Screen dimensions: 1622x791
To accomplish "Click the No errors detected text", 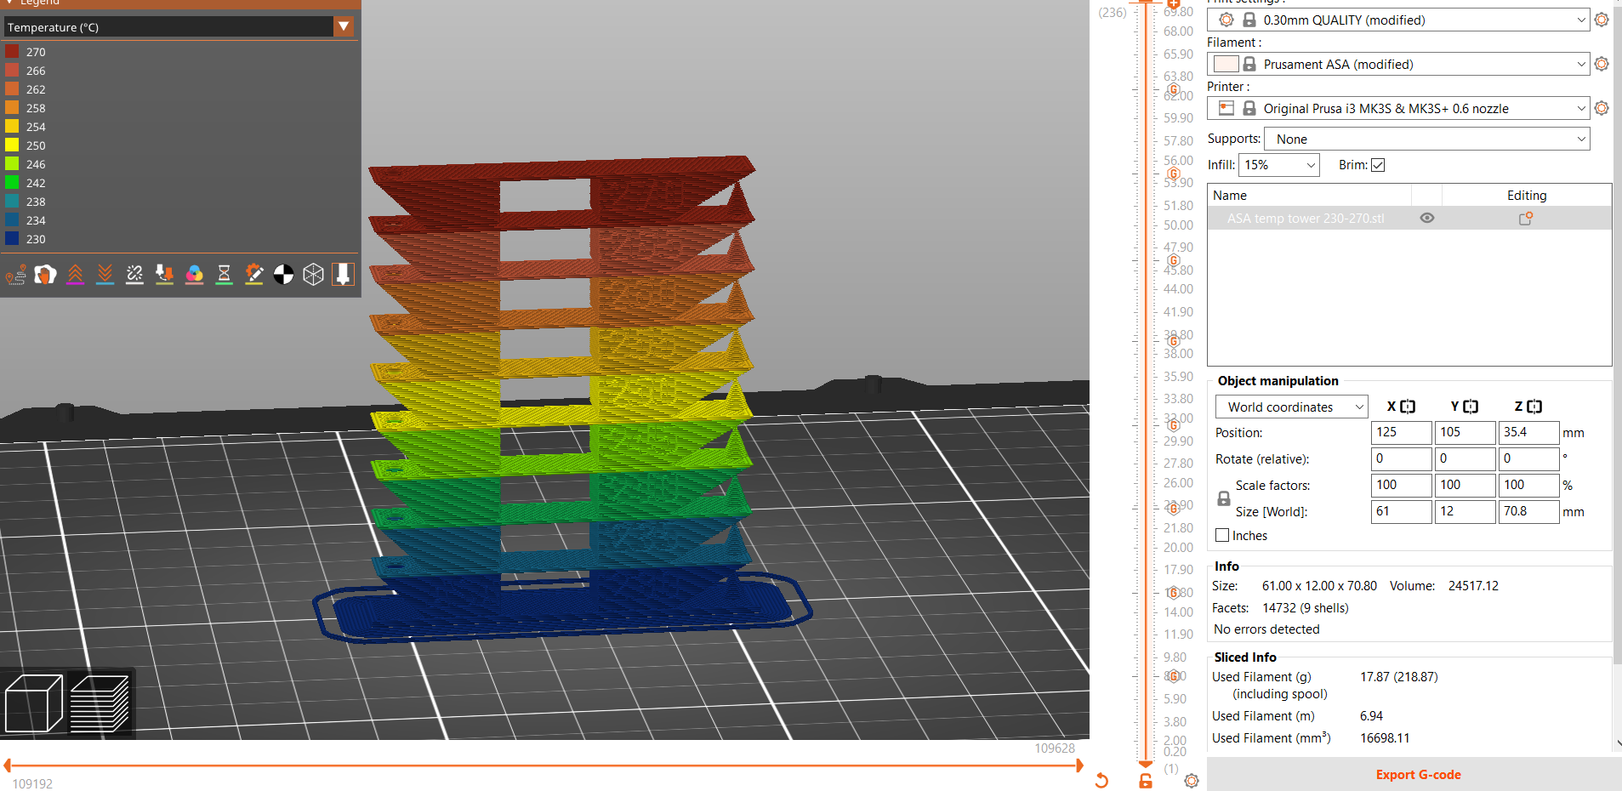I will tap(1266, 629).
